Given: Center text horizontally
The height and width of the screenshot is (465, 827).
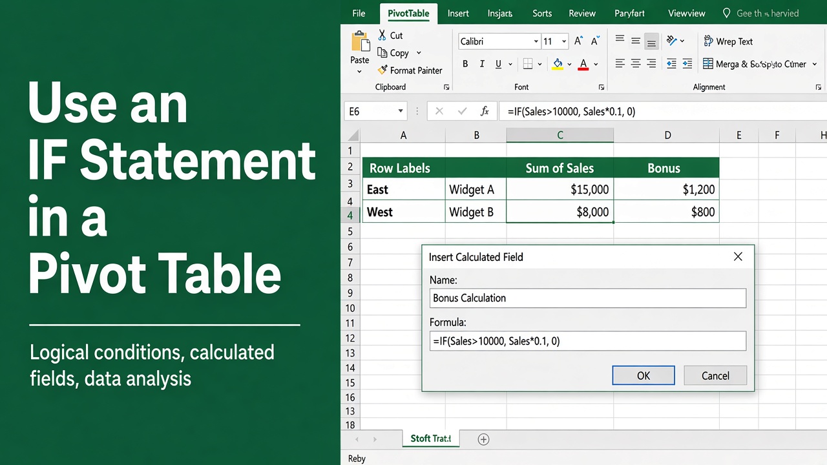Looking at the screenshot, I should point(636,64).
